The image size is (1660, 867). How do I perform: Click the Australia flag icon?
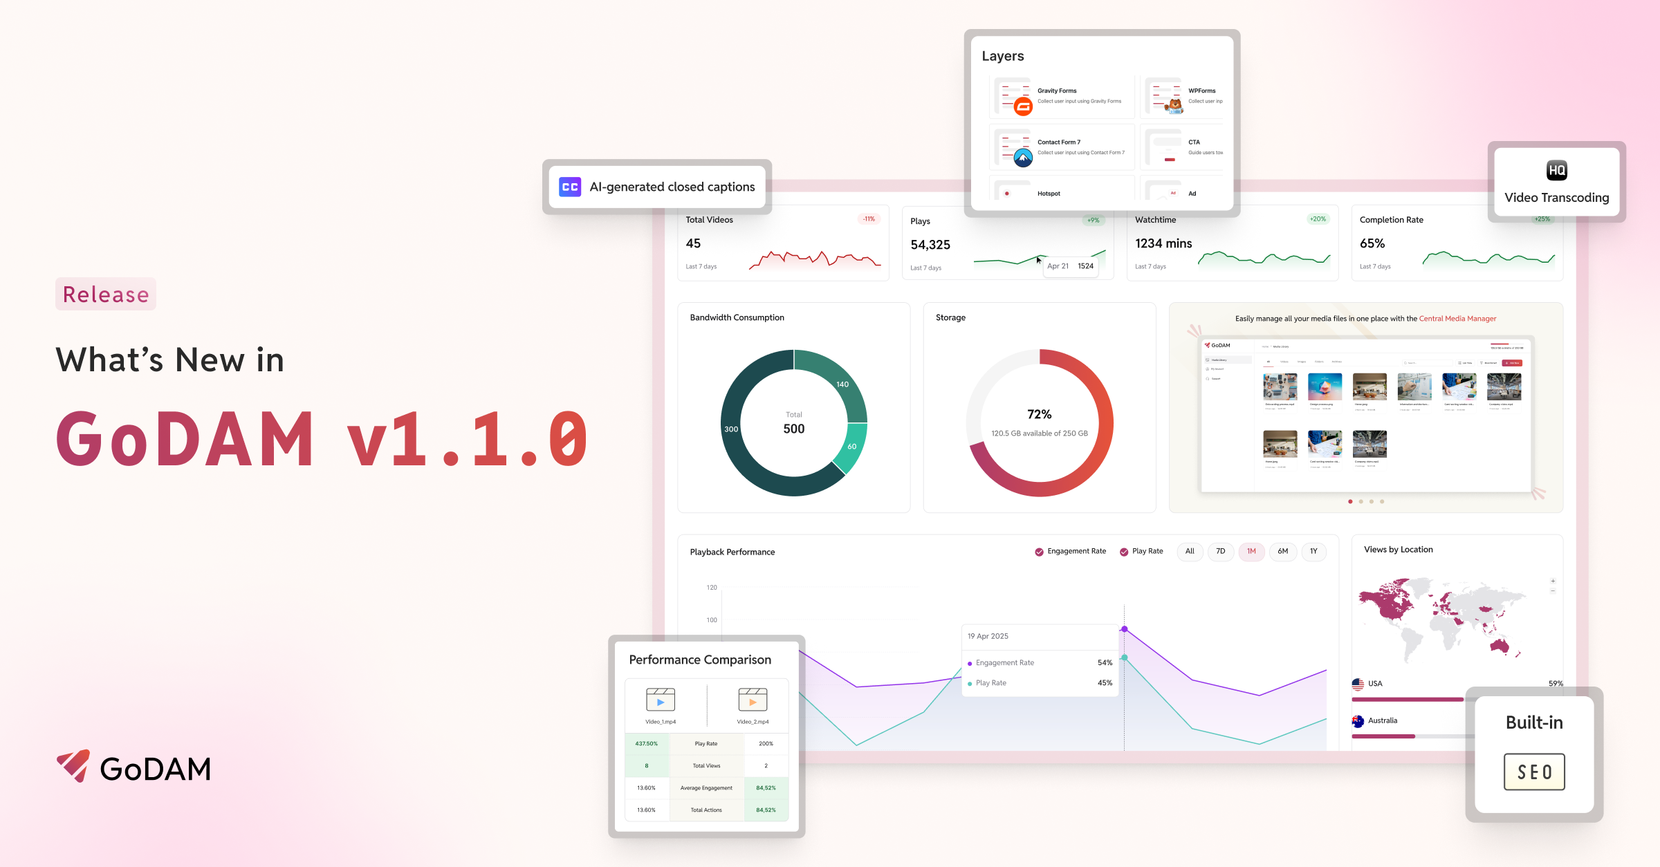pos(1358,721)
